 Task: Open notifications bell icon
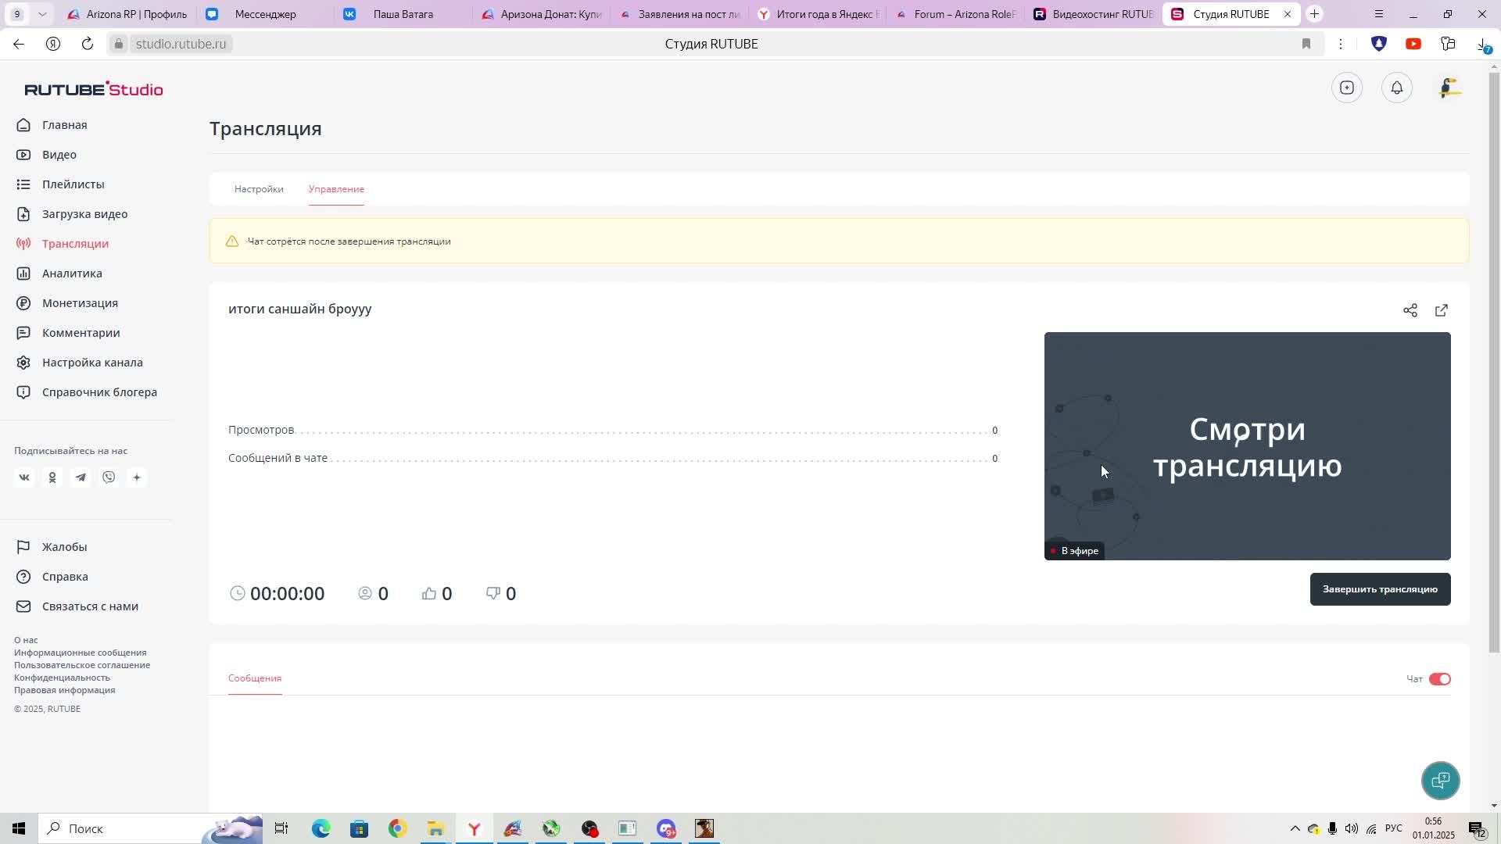pyautogui.click(x=1397, y=88)
